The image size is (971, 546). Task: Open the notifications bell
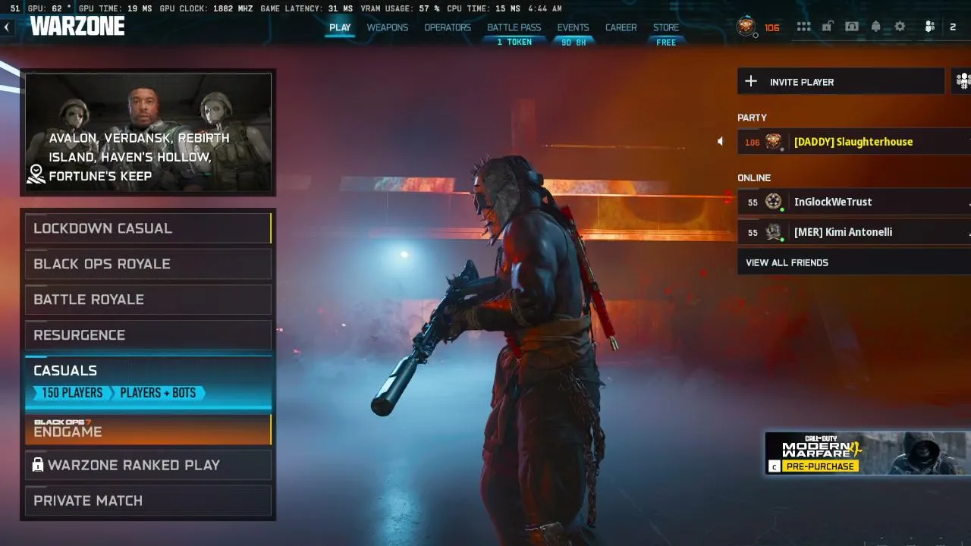point(876,27)
